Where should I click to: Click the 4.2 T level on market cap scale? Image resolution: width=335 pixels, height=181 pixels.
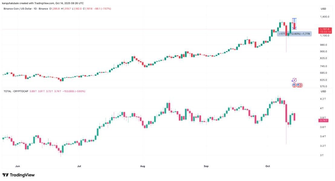pos(323,99)
